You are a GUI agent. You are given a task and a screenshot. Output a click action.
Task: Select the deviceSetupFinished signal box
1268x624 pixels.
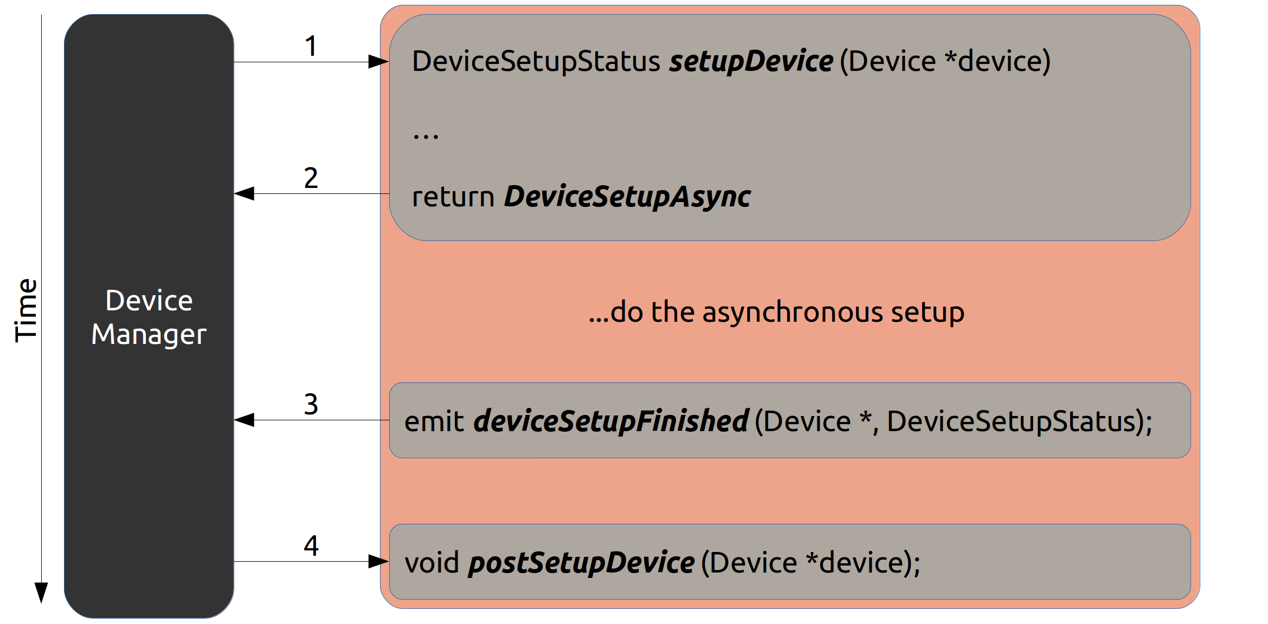pyautogui.click(x=790, y=420)
